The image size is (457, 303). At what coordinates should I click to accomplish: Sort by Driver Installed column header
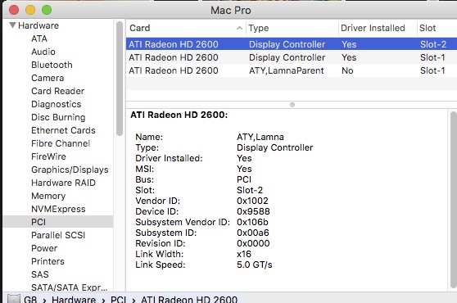[x=373, y=28]
